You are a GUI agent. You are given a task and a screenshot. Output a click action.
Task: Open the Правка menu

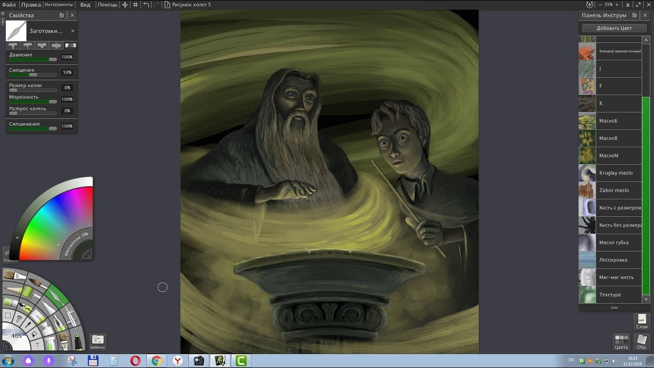click(31, 5)
